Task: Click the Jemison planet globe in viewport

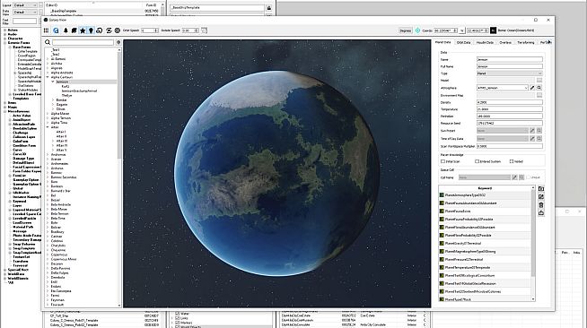Action: (x=277, y=173)
